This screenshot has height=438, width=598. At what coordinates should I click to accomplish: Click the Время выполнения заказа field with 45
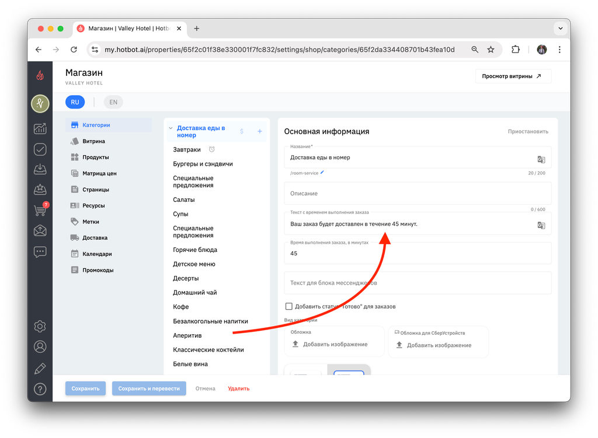point(418,253)
